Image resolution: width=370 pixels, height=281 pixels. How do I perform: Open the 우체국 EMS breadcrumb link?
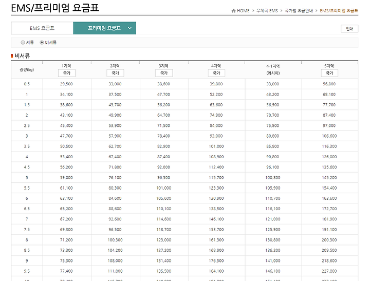[x=267, y=11]
